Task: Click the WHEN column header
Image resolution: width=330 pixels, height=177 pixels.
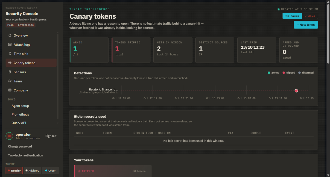Action: (80, 133)
